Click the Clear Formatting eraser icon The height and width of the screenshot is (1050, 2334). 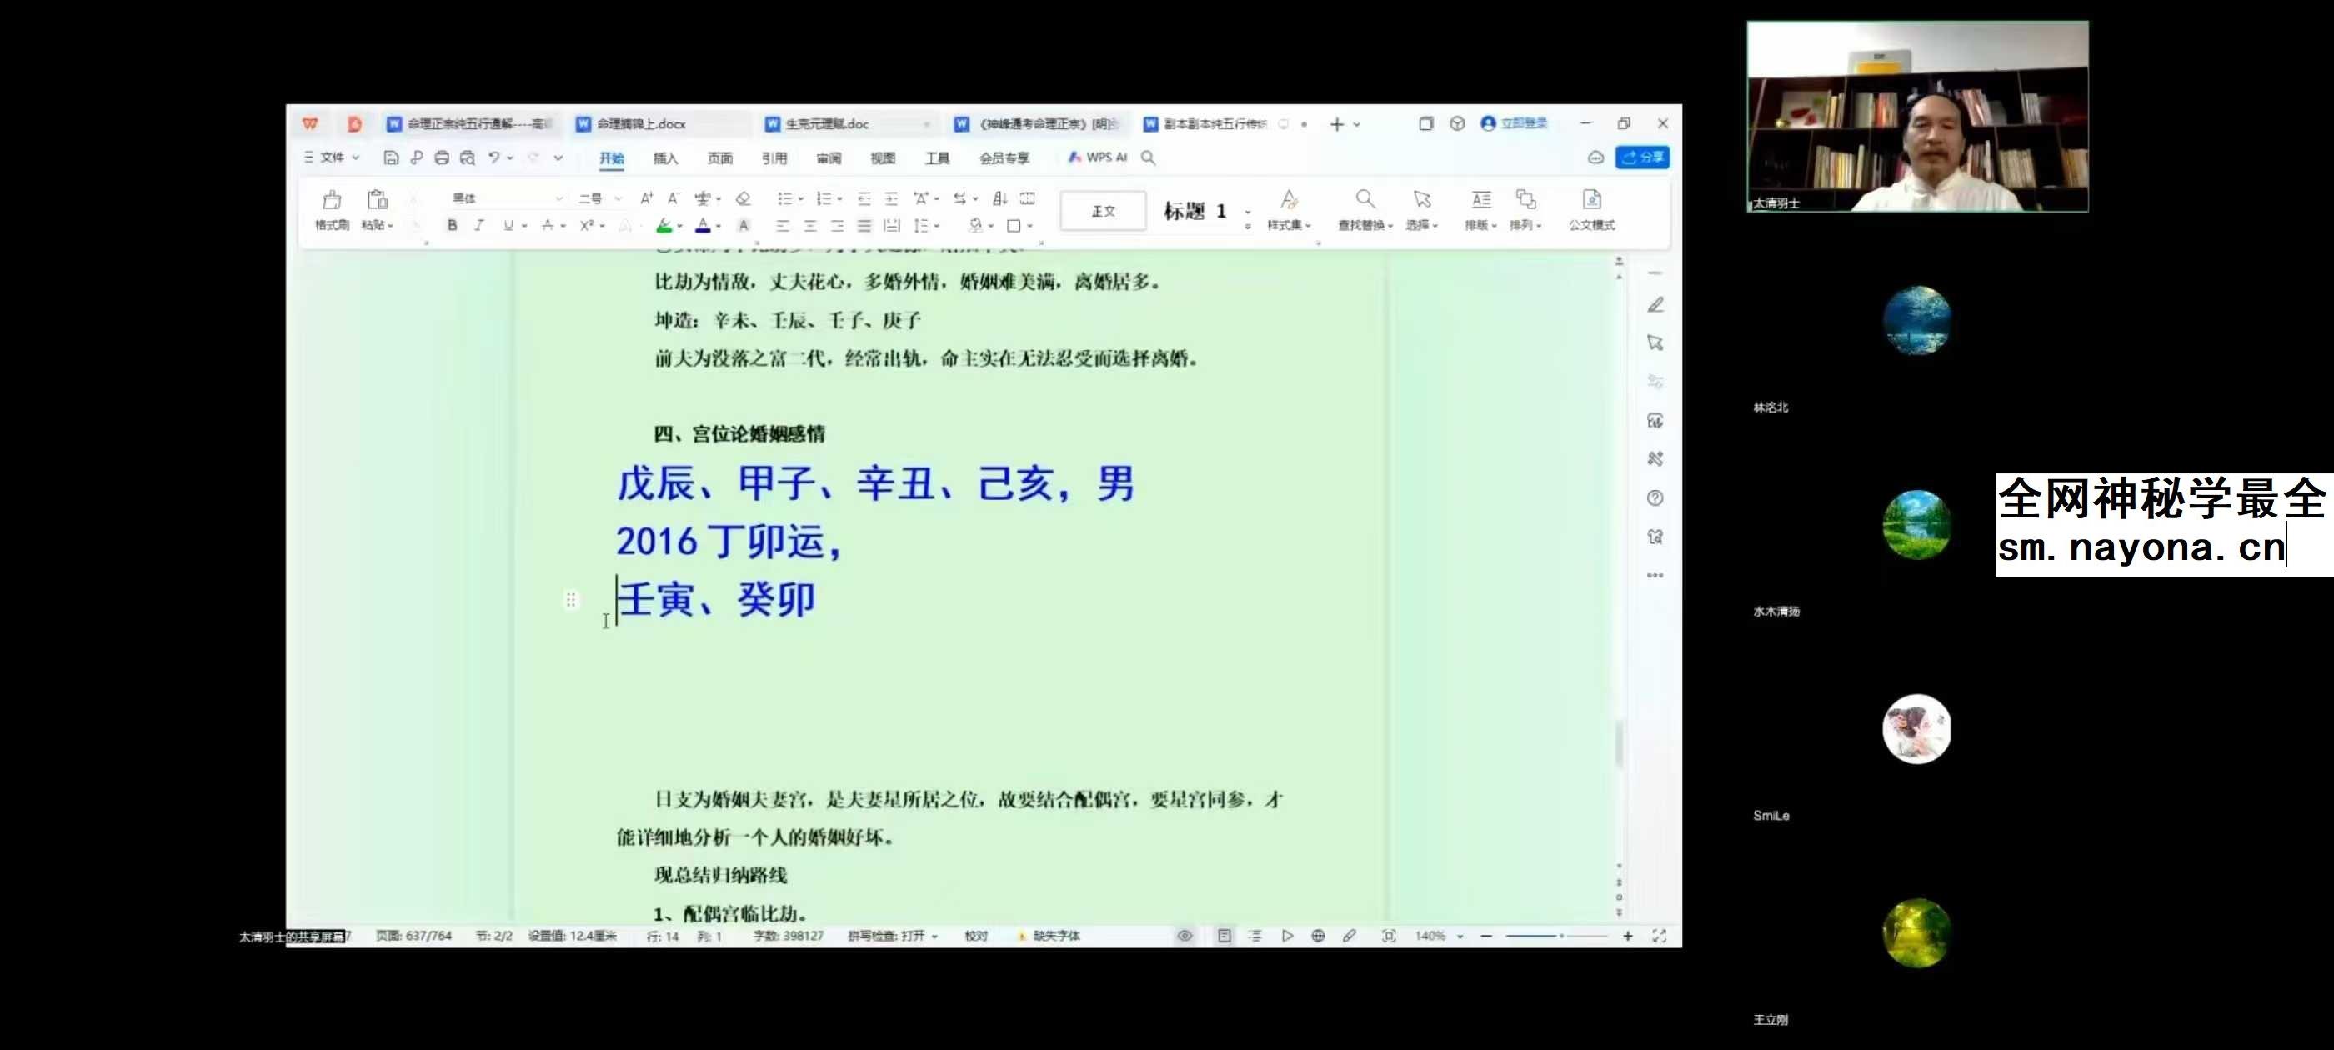743,198
